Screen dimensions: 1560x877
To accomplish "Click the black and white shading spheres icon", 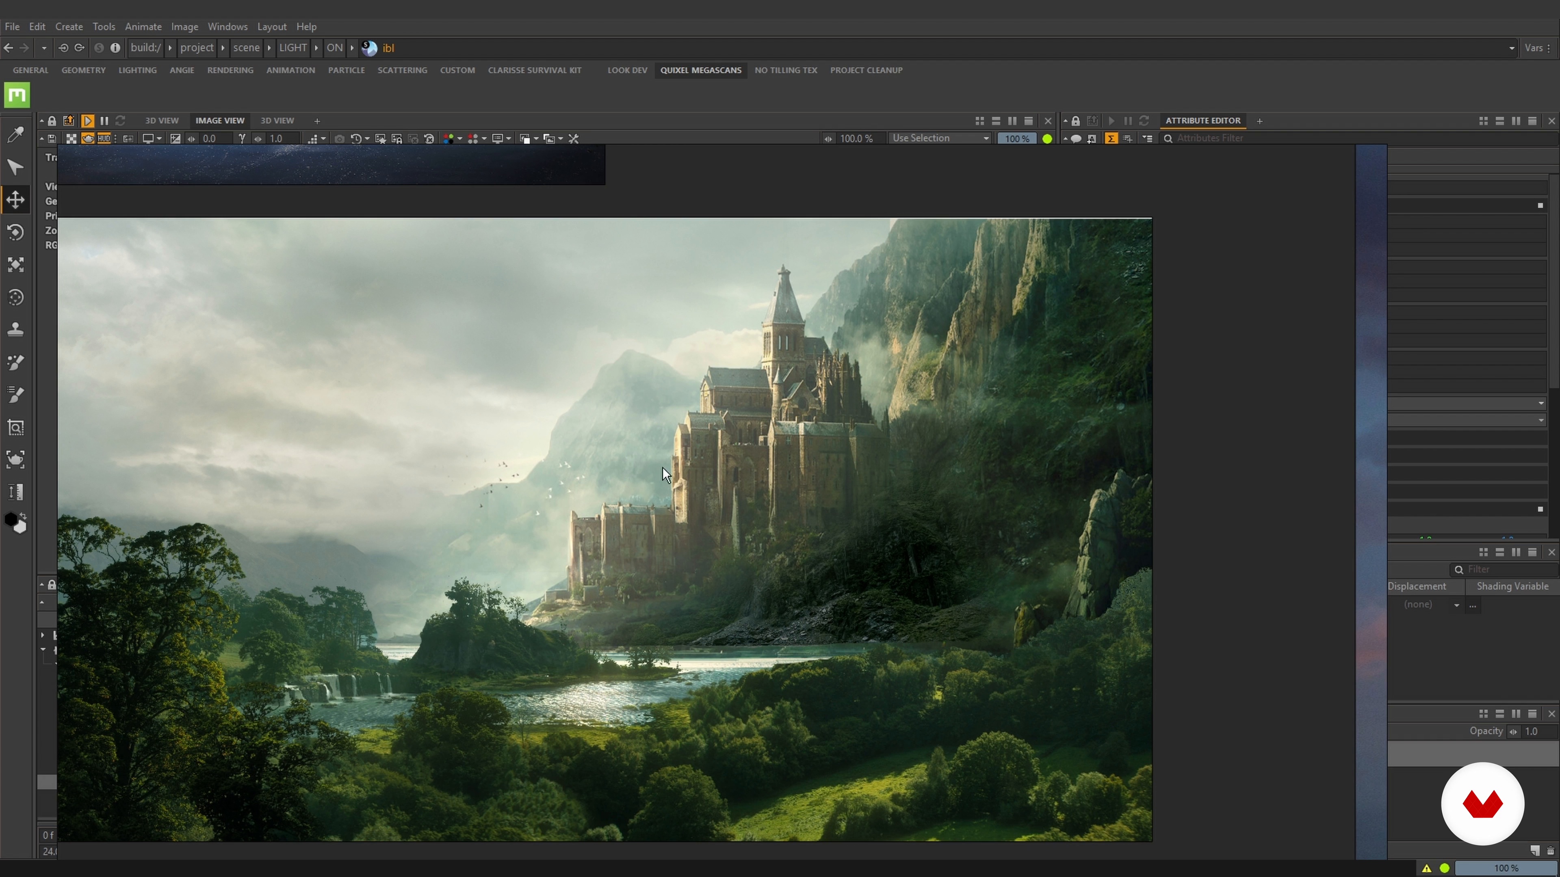I will pyautogui.click(x=16, y=523).
